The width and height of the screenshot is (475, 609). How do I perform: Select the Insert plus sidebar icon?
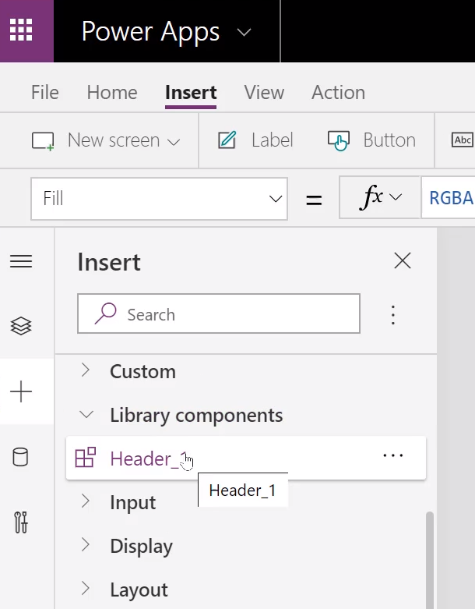pos(21,391)
